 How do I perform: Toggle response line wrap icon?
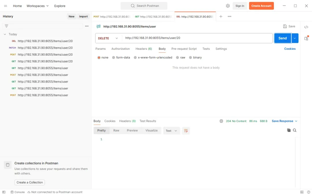coord(186,131)
